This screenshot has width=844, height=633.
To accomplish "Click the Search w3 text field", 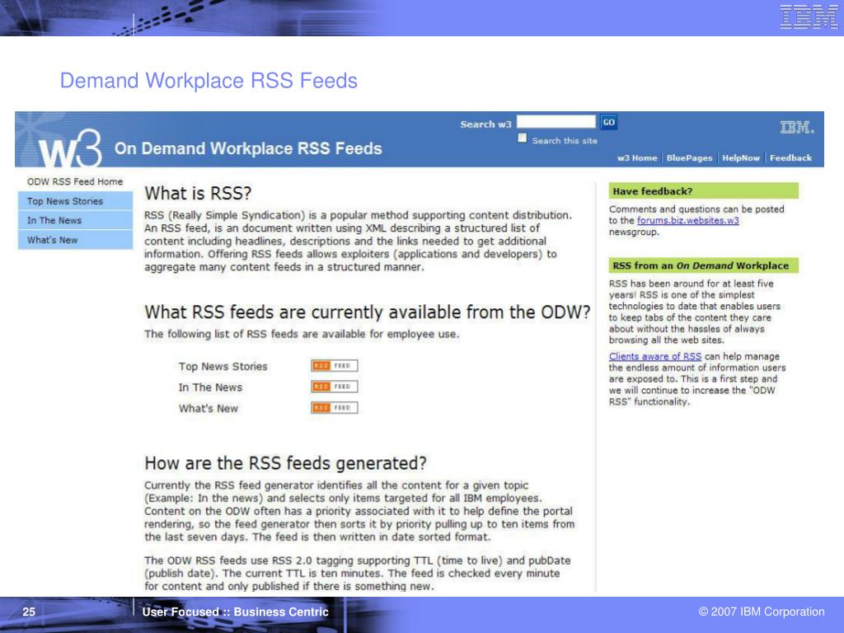I will [x=556, y=122].
